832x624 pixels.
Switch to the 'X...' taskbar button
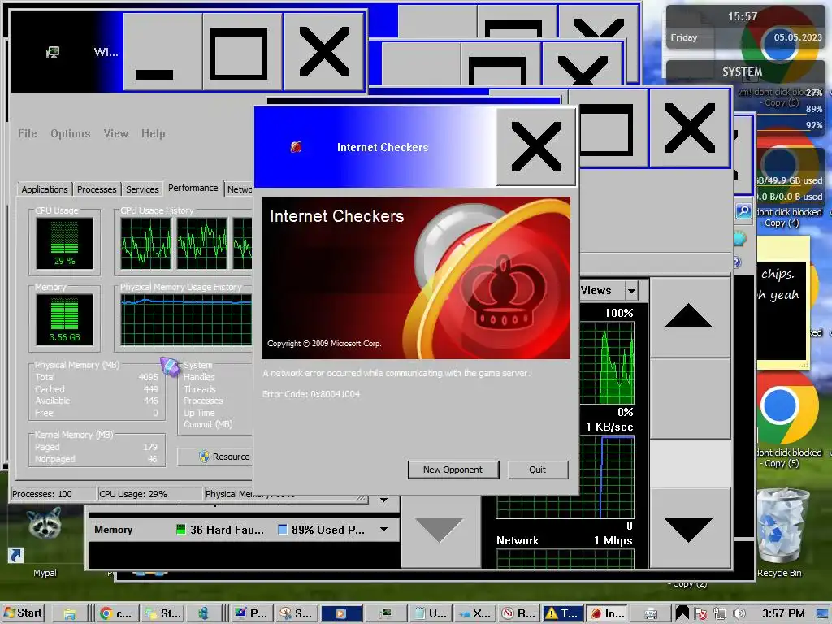click(475, 613)
